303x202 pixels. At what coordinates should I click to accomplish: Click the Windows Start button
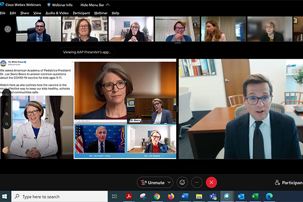4,196
